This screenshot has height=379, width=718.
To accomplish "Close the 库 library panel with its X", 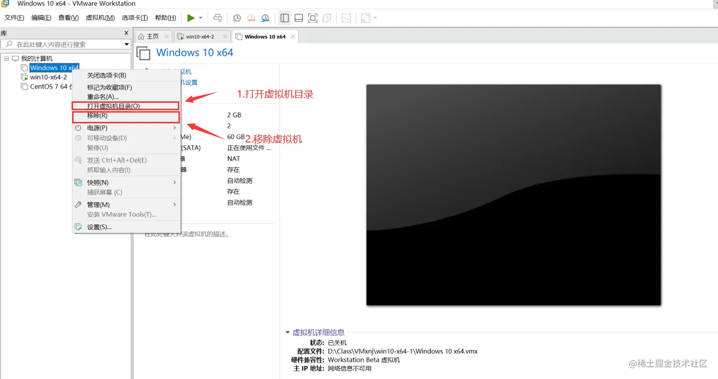I will tap(126, 33).
